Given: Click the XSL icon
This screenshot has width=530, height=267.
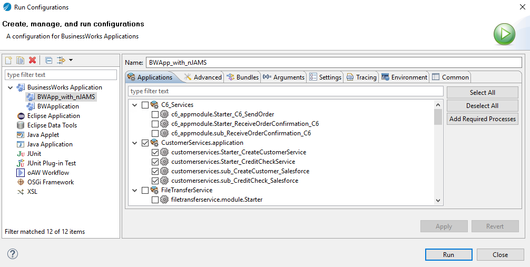Looking at the screenshot, I should pos(21,192).
